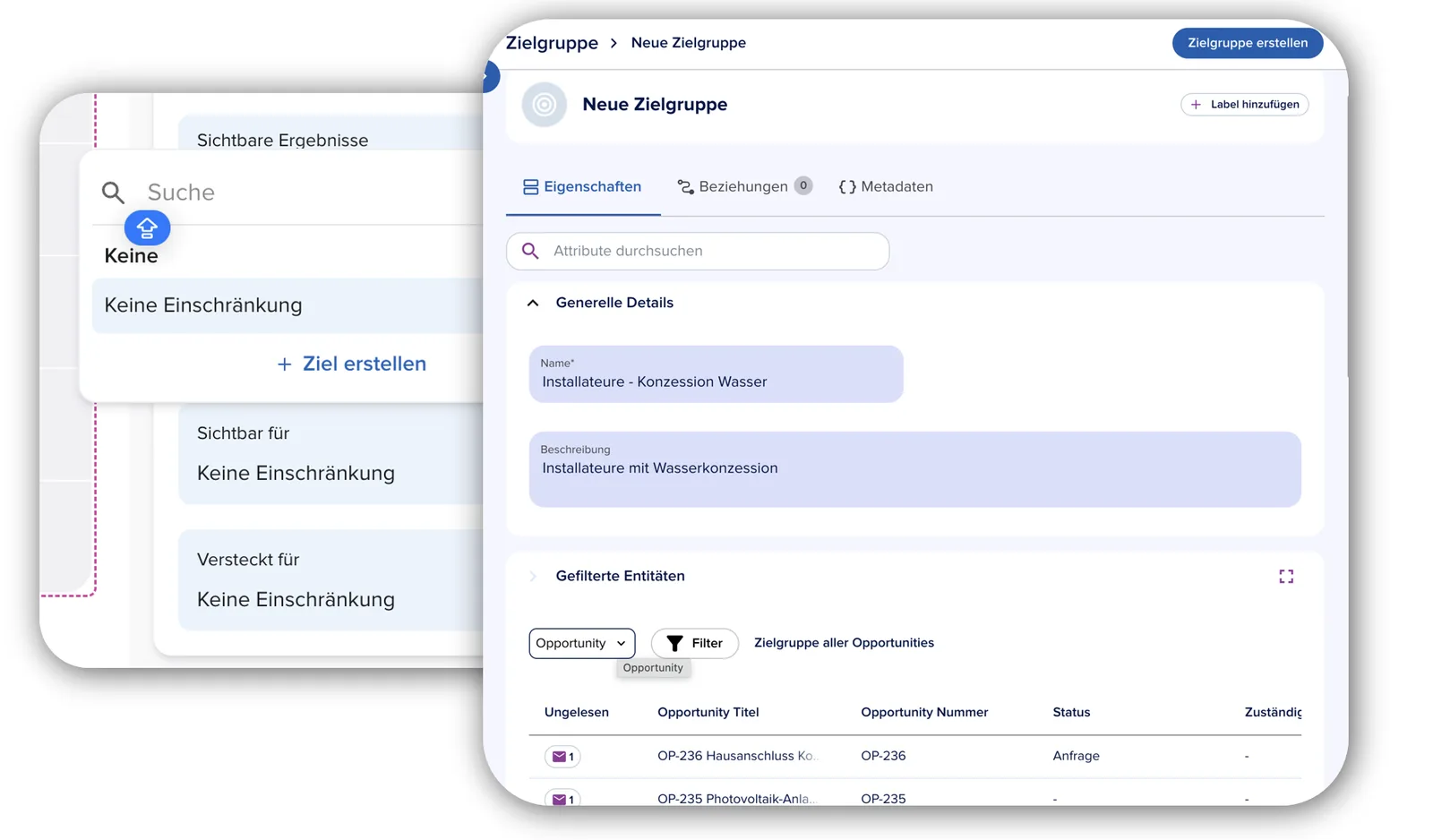1433x840 pixels.
Task: Click Sichtbare Ergebnisse field in left window
Action: pyautogui.click(x=330, y=133)
